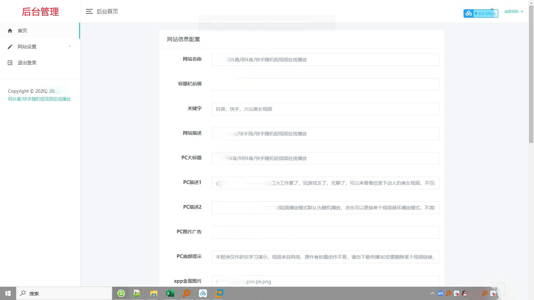Click into the 关键字 input field
This screenshot has height=300, width=534.
click(325, 109)
